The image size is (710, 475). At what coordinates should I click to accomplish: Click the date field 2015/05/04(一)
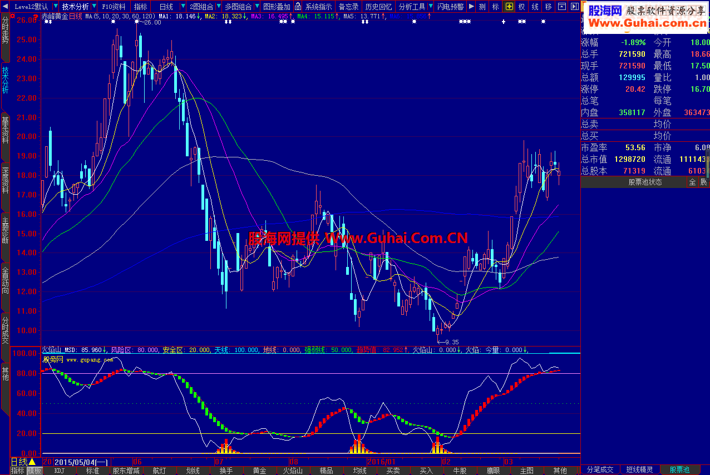pyautogui.click(x=82, y=462)
